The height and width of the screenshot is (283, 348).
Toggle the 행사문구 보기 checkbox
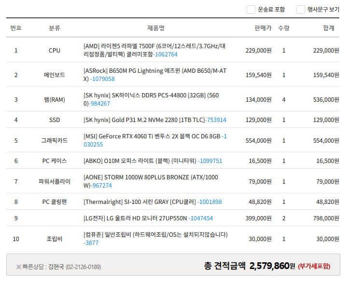[x=301, y=10]
